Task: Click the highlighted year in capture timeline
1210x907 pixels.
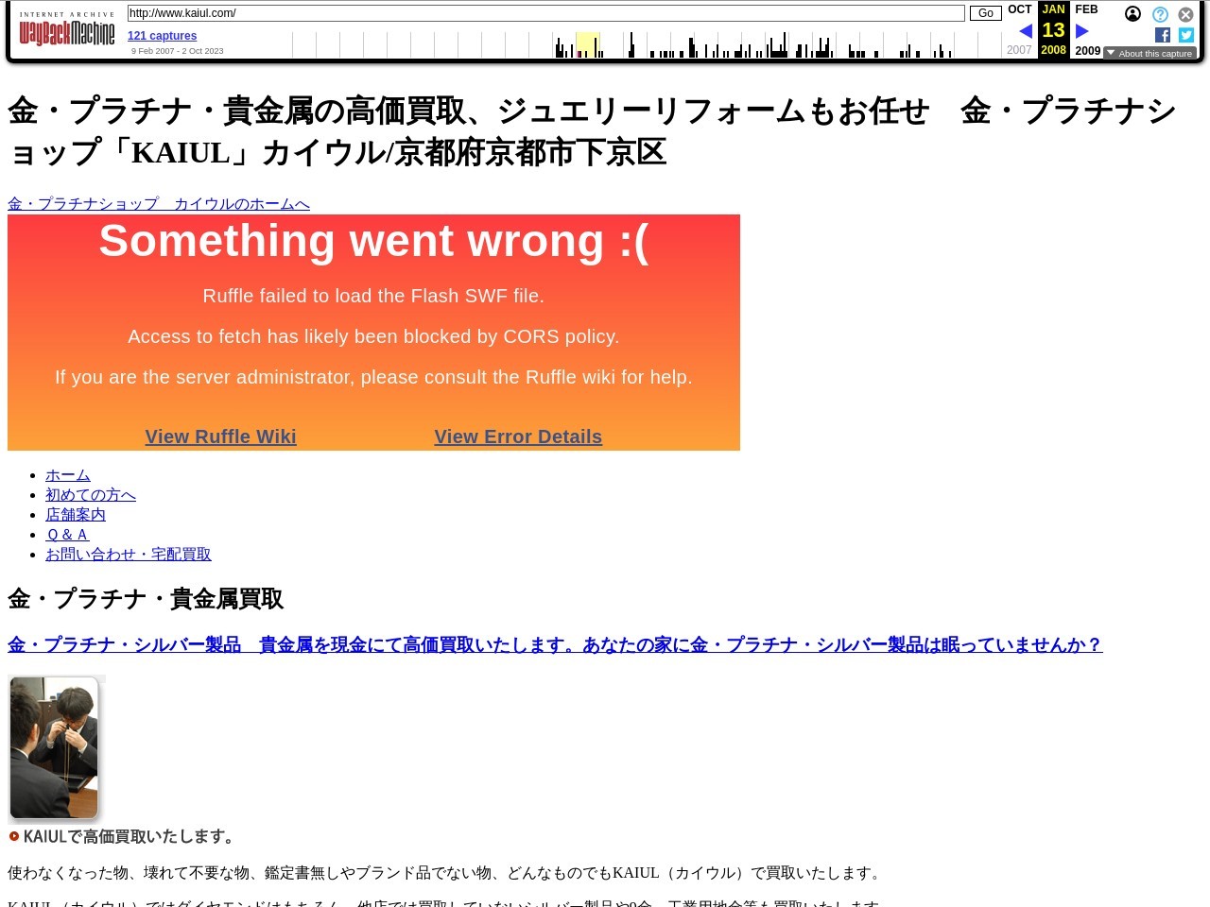Action: coord(587,44)
